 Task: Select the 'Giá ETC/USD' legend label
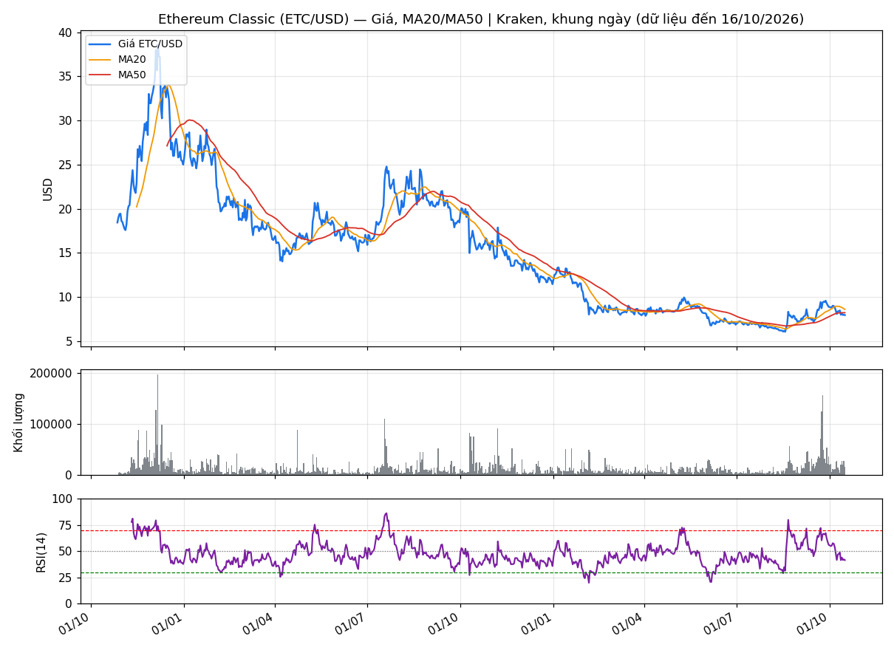tap(150, 44)
